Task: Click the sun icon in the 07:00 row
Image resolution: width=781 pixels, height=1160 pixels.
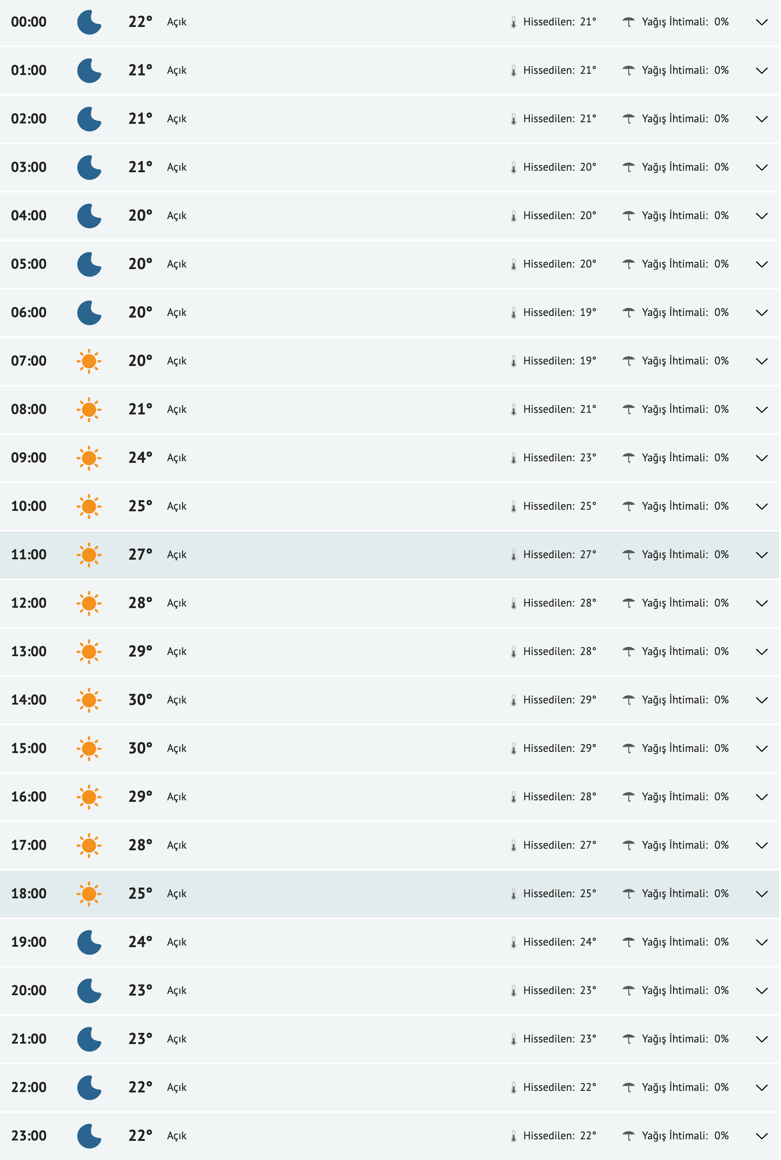Action: (89, 361)
